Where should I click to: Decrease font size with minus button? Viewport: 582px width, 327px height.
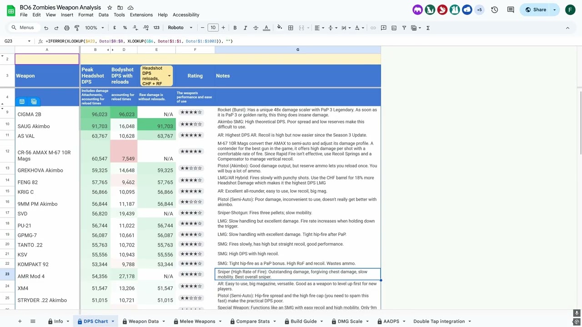point(202,28)
